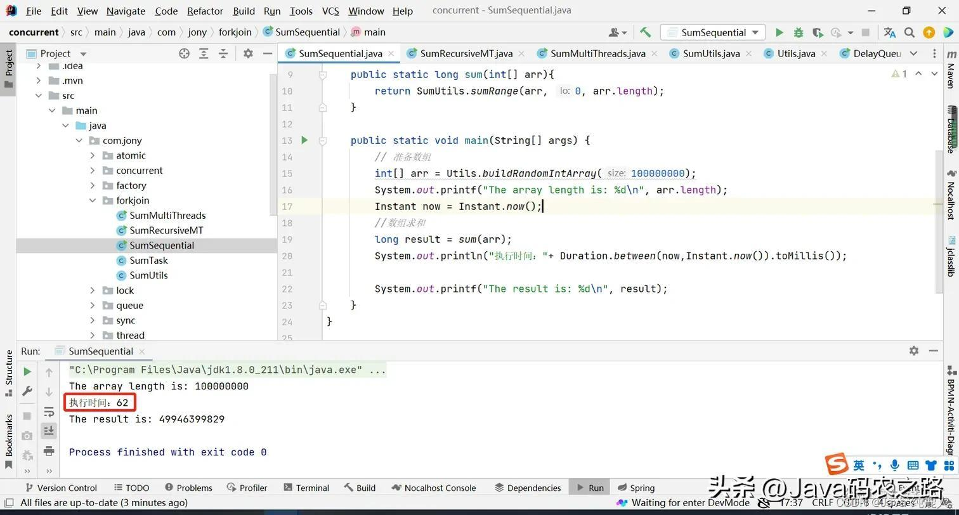This screenshot has width=959, height=515.
Task: Open Spring tool window
Action: click(x=636, y=488)
